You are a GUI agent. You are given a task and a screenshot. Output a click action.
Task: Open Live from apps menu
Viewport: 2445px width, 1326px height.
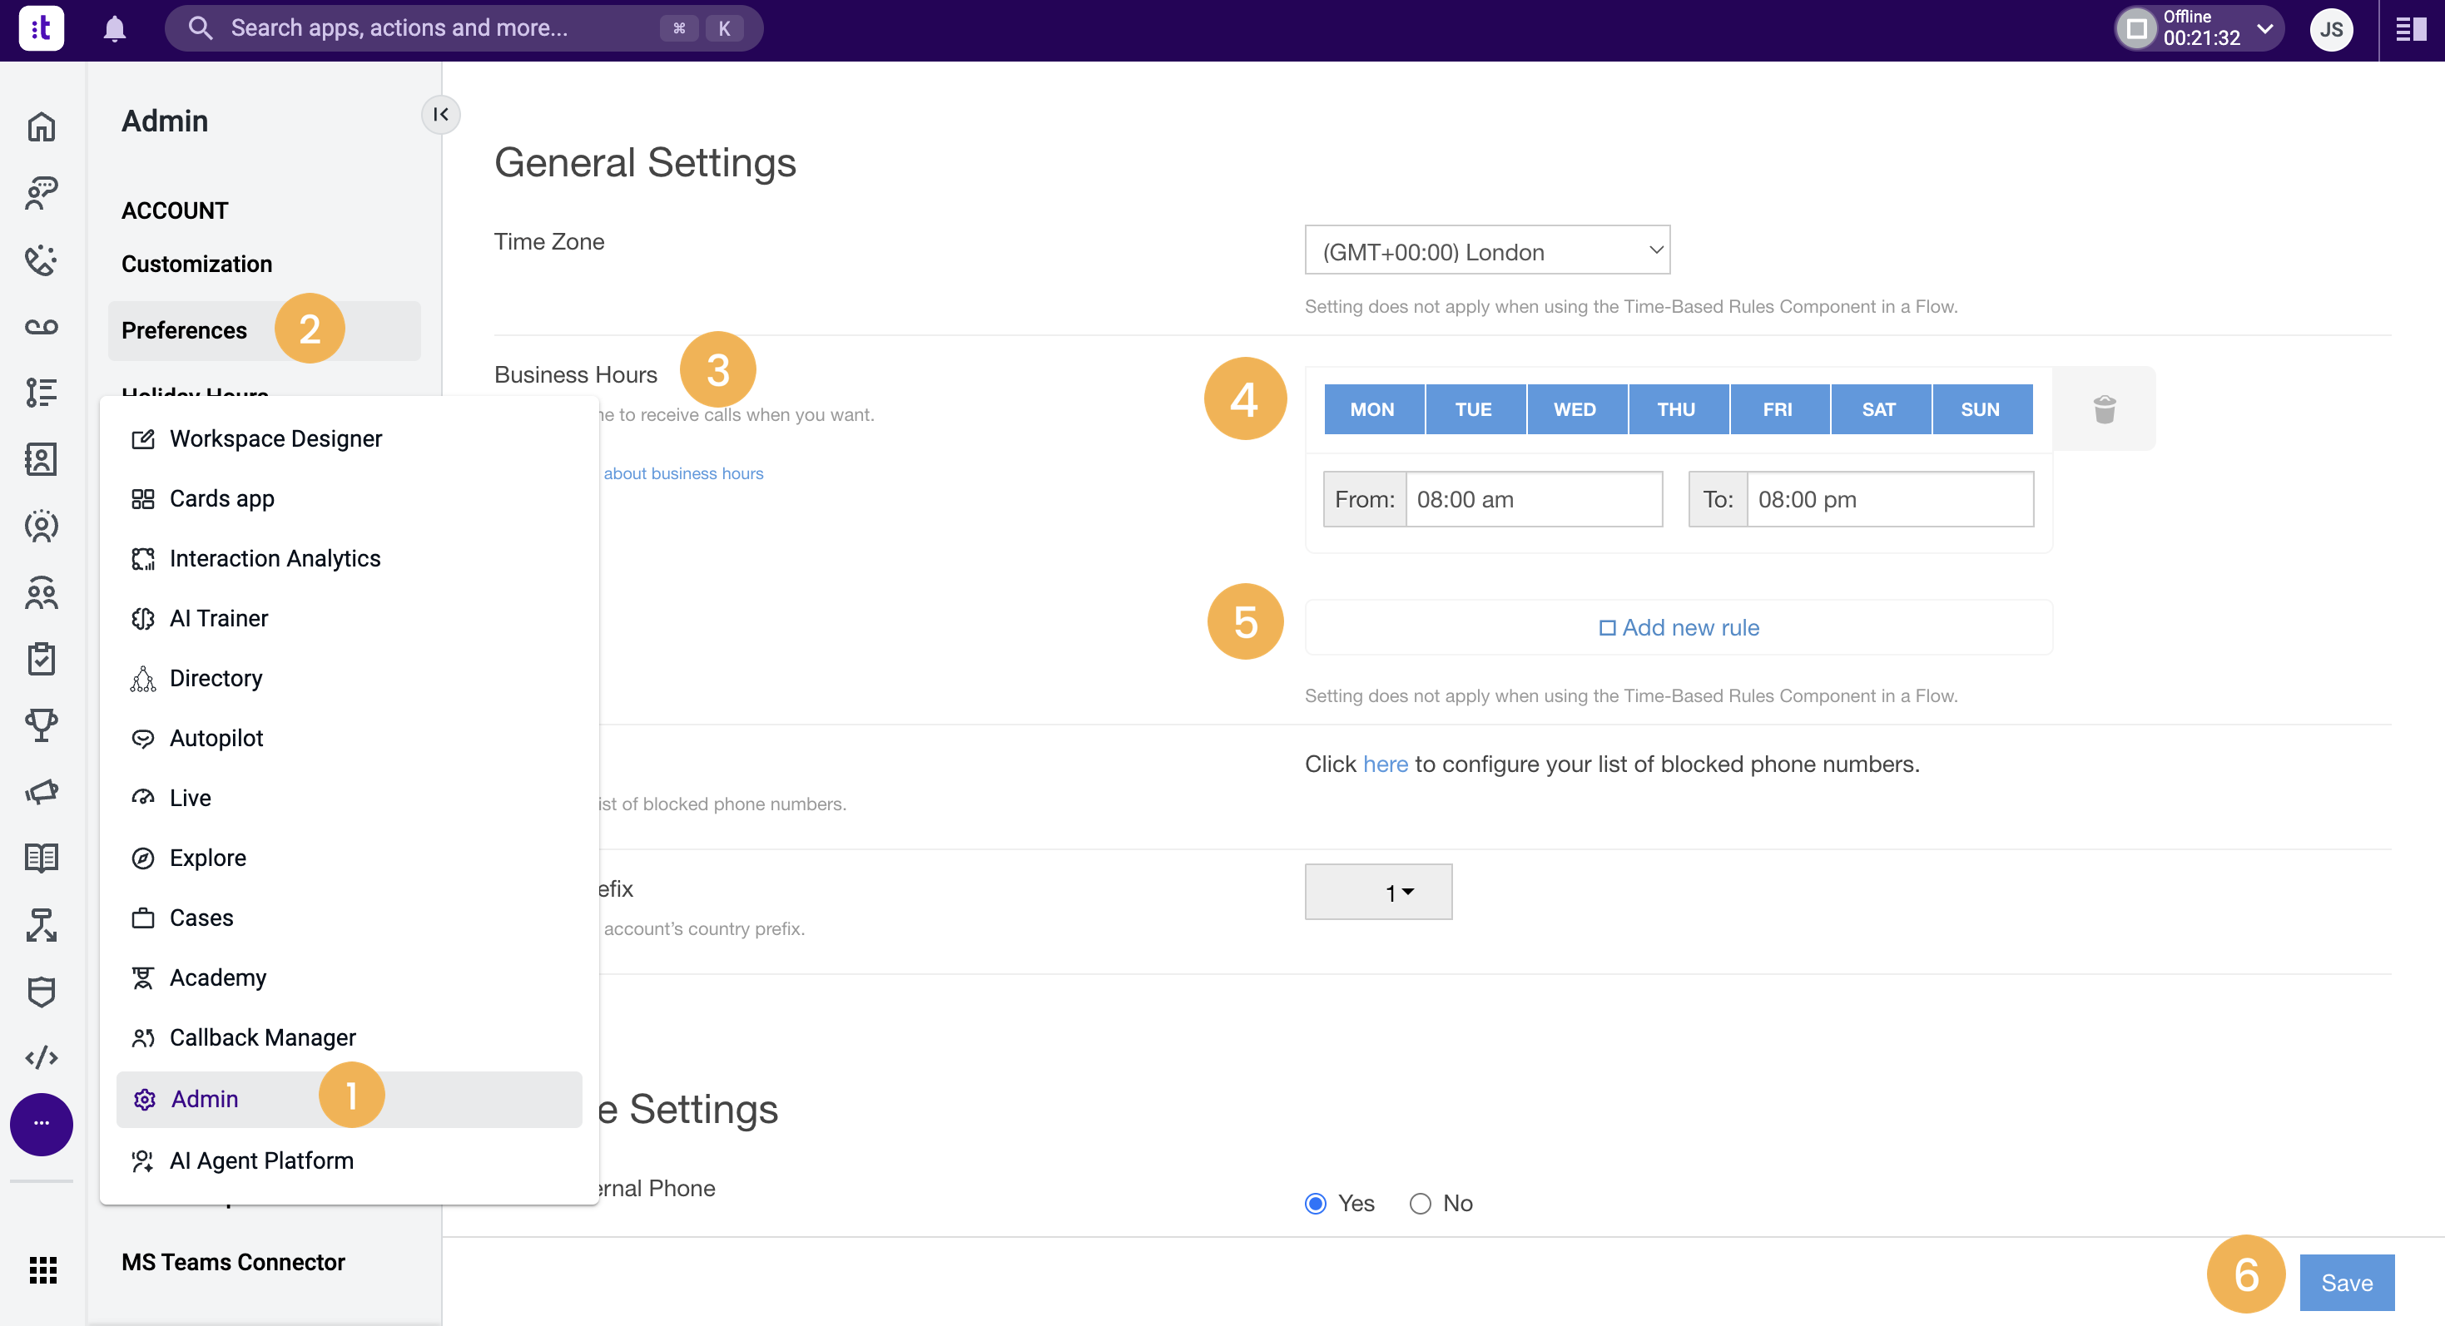[349, 799]
